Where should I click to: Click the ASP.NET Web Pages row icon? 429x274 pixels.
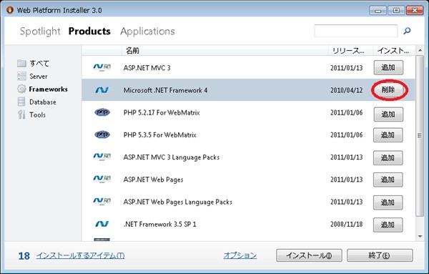tap(102, 180)
